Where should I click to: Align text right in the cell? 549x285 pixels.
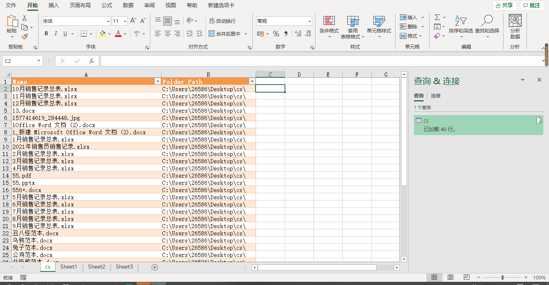[177, 34]
